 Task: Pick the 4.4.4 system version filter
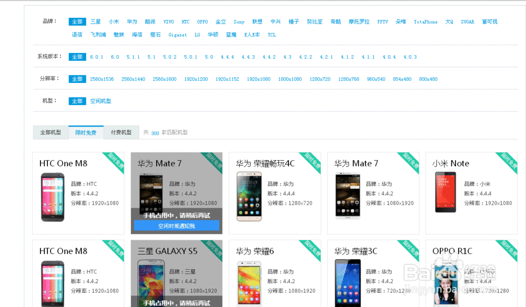click(x=227, y=57)
